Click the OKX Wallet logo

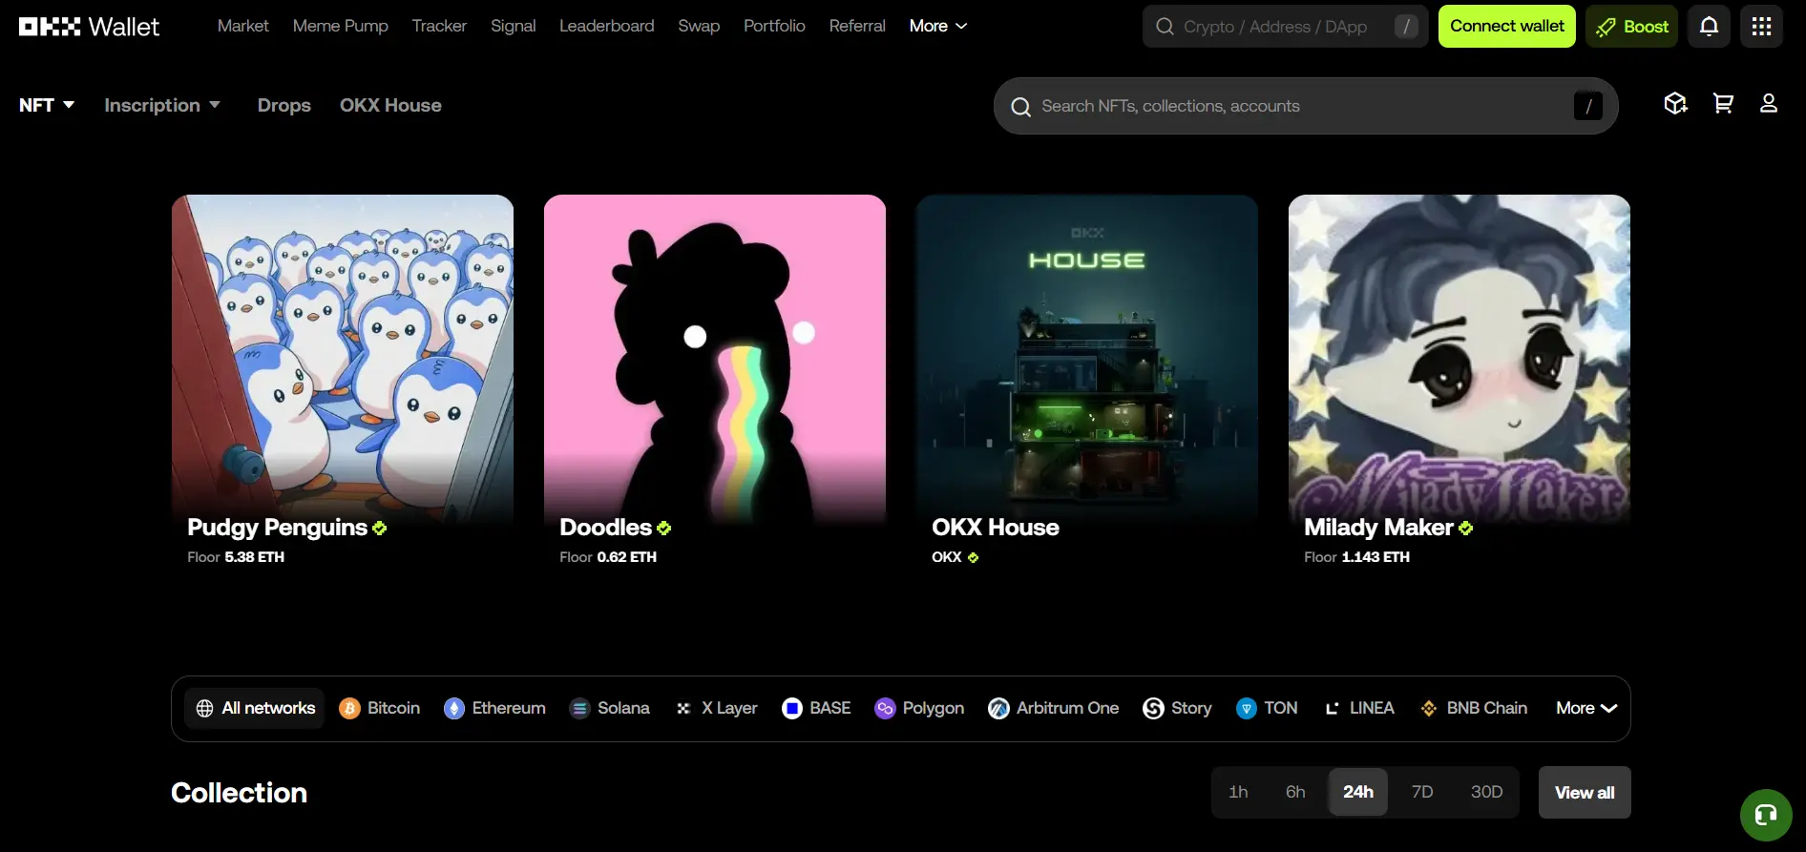pos(90,27)
